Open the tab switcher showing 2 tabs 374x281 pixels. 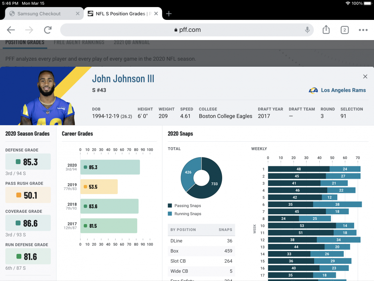point(344,30)
